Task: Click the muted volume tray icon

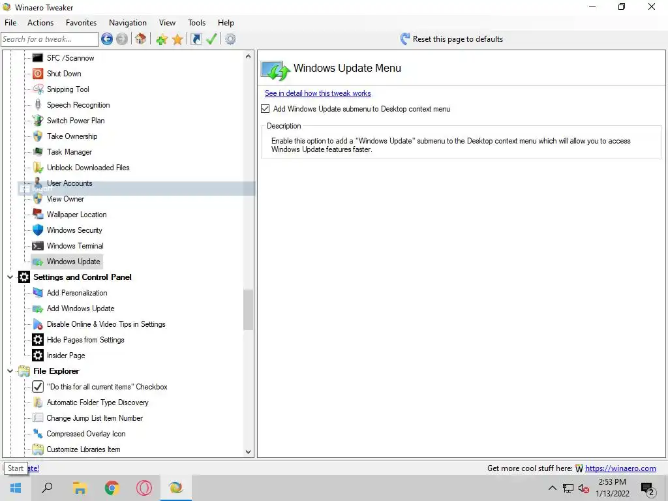Action: (584, 489)
